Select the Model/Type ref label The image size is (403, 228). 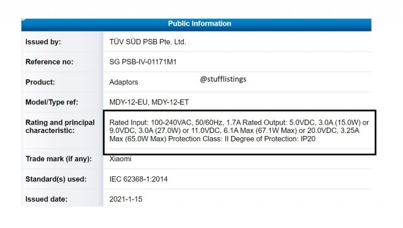[52, 102]
